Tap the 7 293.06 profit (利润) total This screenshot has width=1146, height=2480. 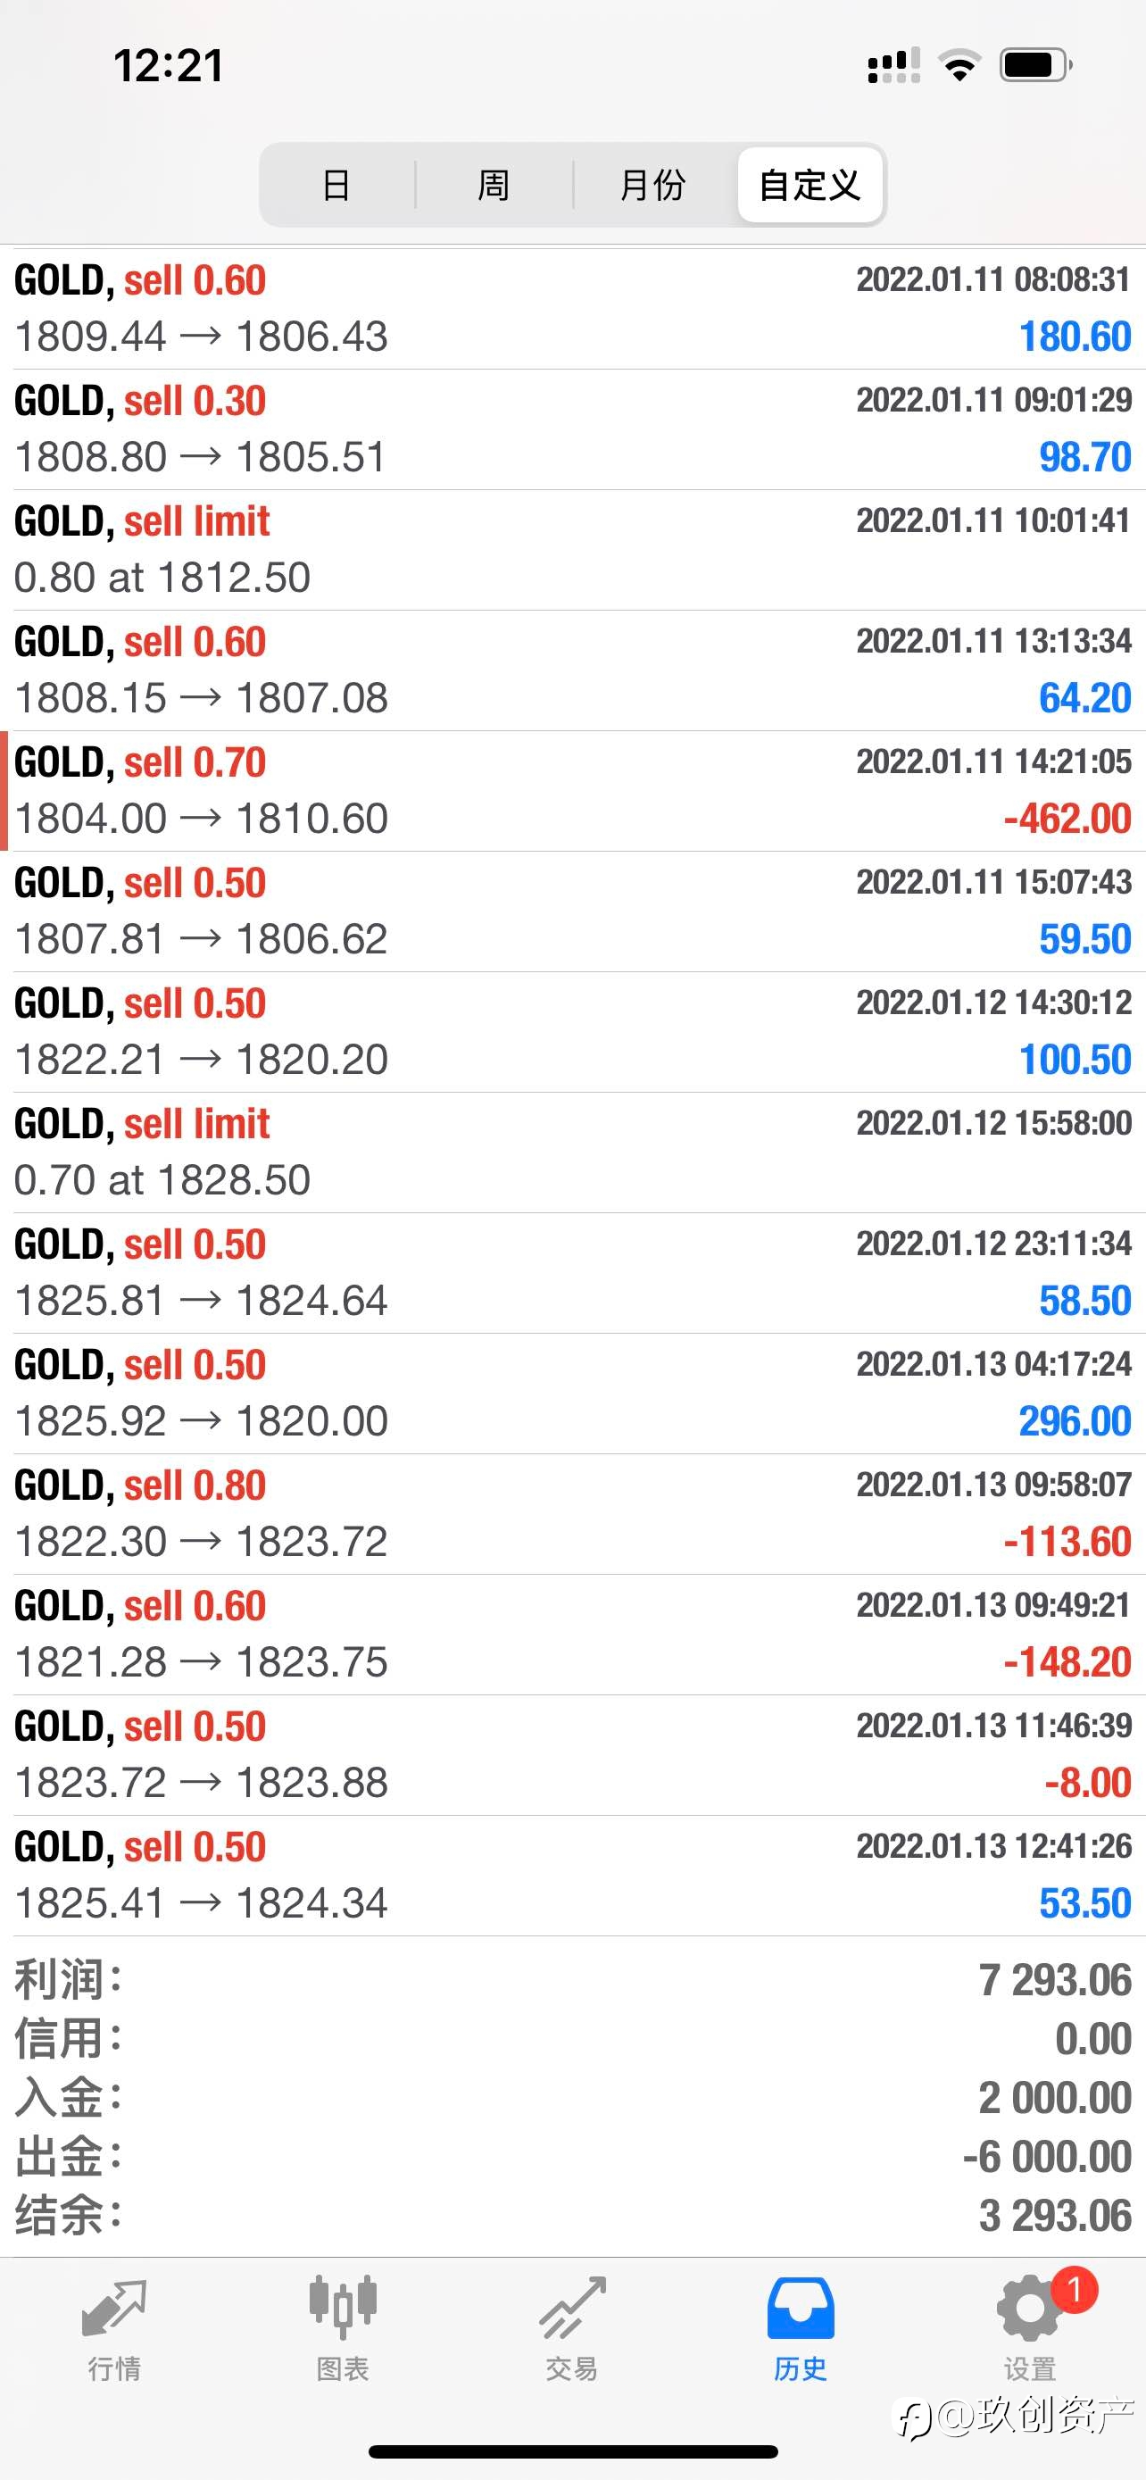(x=1055, y=1980)
